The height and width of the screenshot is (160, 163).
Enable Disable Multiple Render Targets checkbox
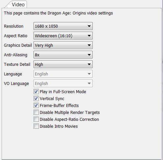[x=36, y=112]
